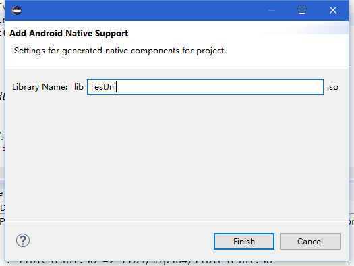Close the dialog with the X icon
Viewport: 354px width, 266px height.
[333, 10]
